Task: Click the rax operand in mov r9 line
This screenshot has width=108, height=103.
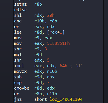Action: pyautogui.click(x=48, y=38)
